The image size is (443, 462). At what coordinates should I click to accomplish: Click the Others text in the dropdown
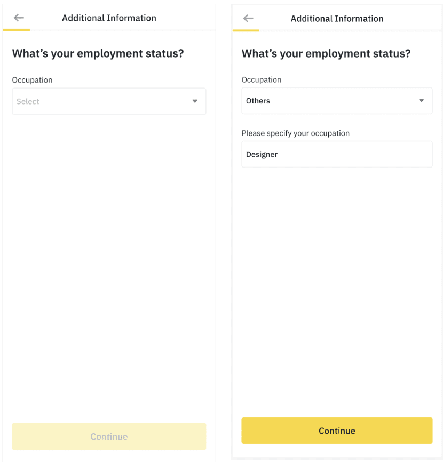(258, 101)
